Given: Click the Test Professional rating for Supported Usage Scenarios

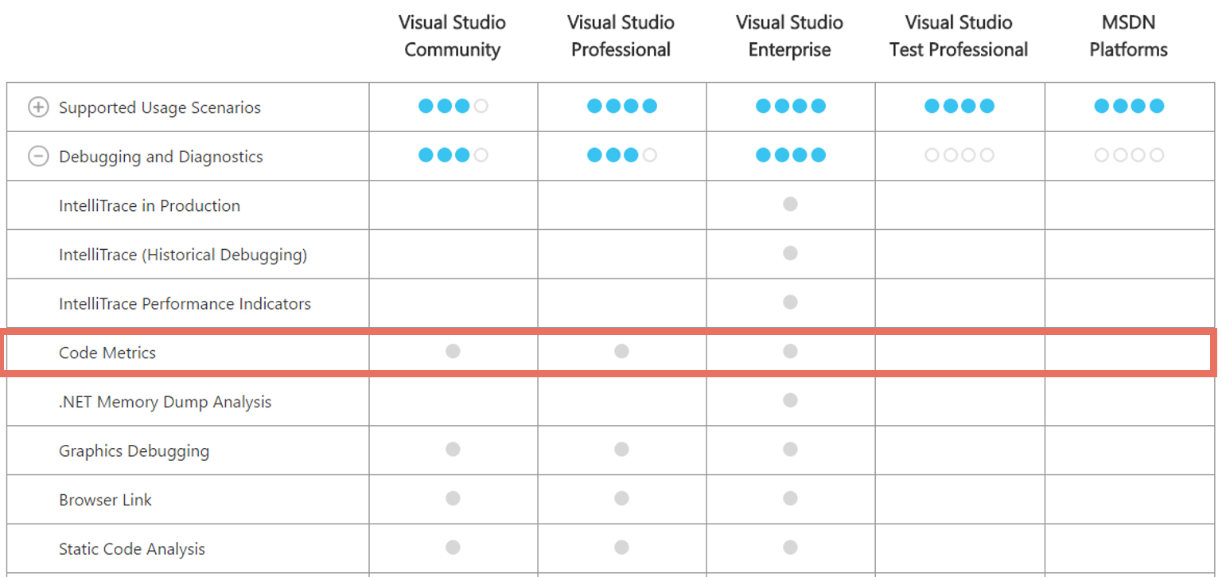Looking at the screenshot, I should [959, 105].
